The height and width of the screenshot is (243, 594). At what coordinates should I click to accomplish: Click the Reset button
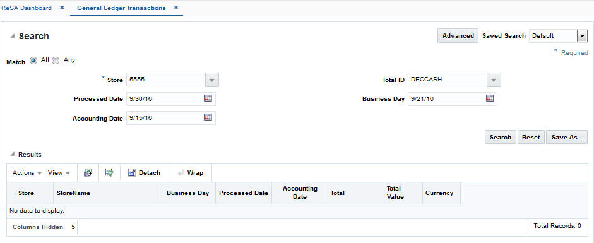pos(531,138)
